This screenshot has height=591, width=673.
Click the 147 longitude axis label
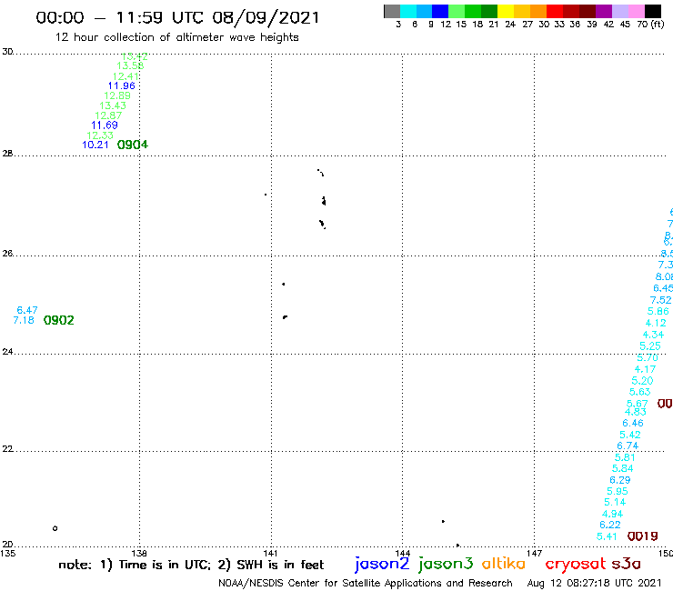(534, 553)
